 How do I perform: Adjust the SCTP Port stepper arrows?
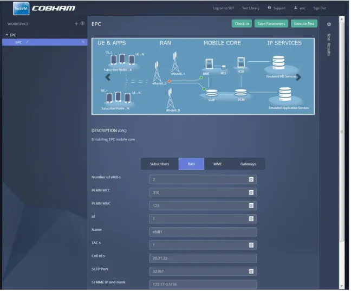pos(251,271)
